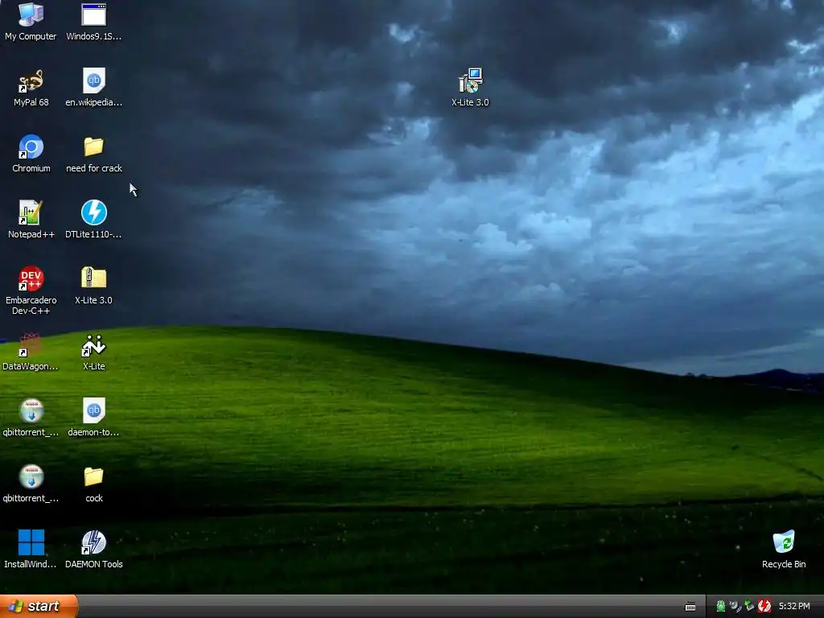Open the Start menu
Screen dimensions: 824x618
38,607
